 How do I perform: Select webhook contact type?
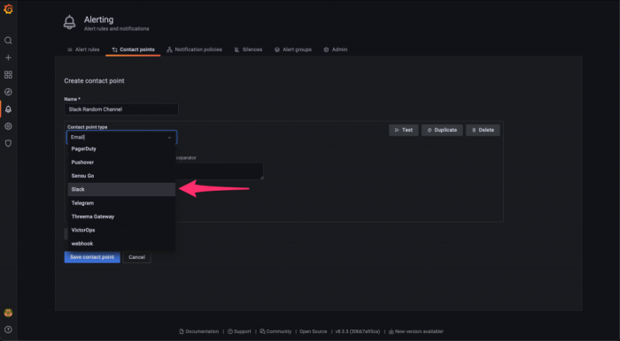coord(121,244)
